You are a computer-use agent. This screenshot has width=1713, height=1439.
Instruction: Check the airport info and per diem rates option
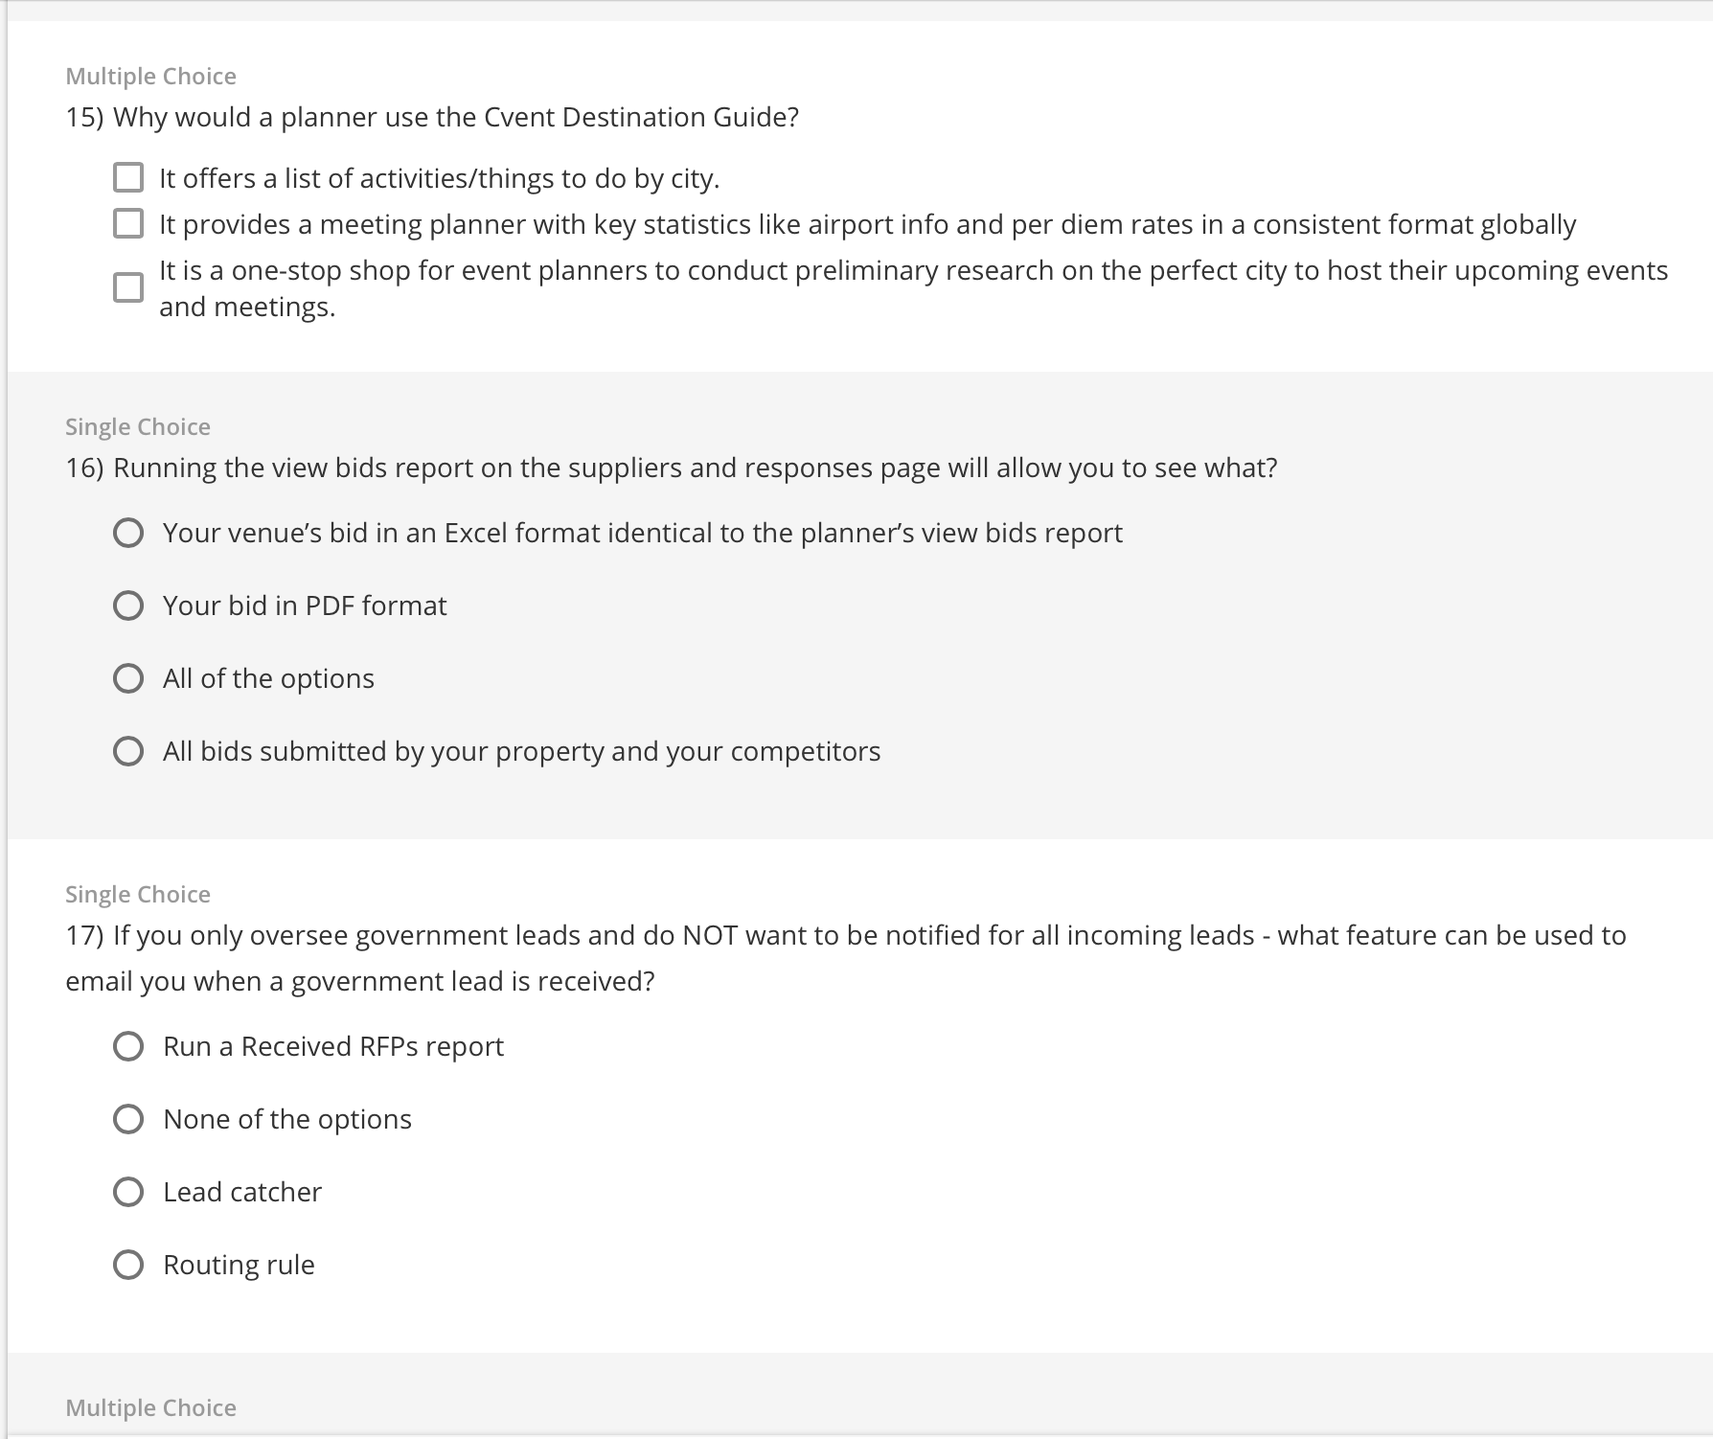tap(129, 224)
